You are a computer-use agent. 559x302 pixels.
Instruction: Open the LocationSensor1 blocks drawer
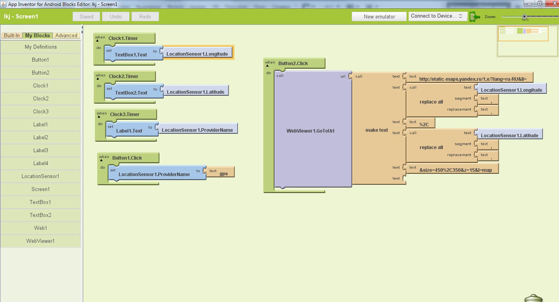pos(40,176)
